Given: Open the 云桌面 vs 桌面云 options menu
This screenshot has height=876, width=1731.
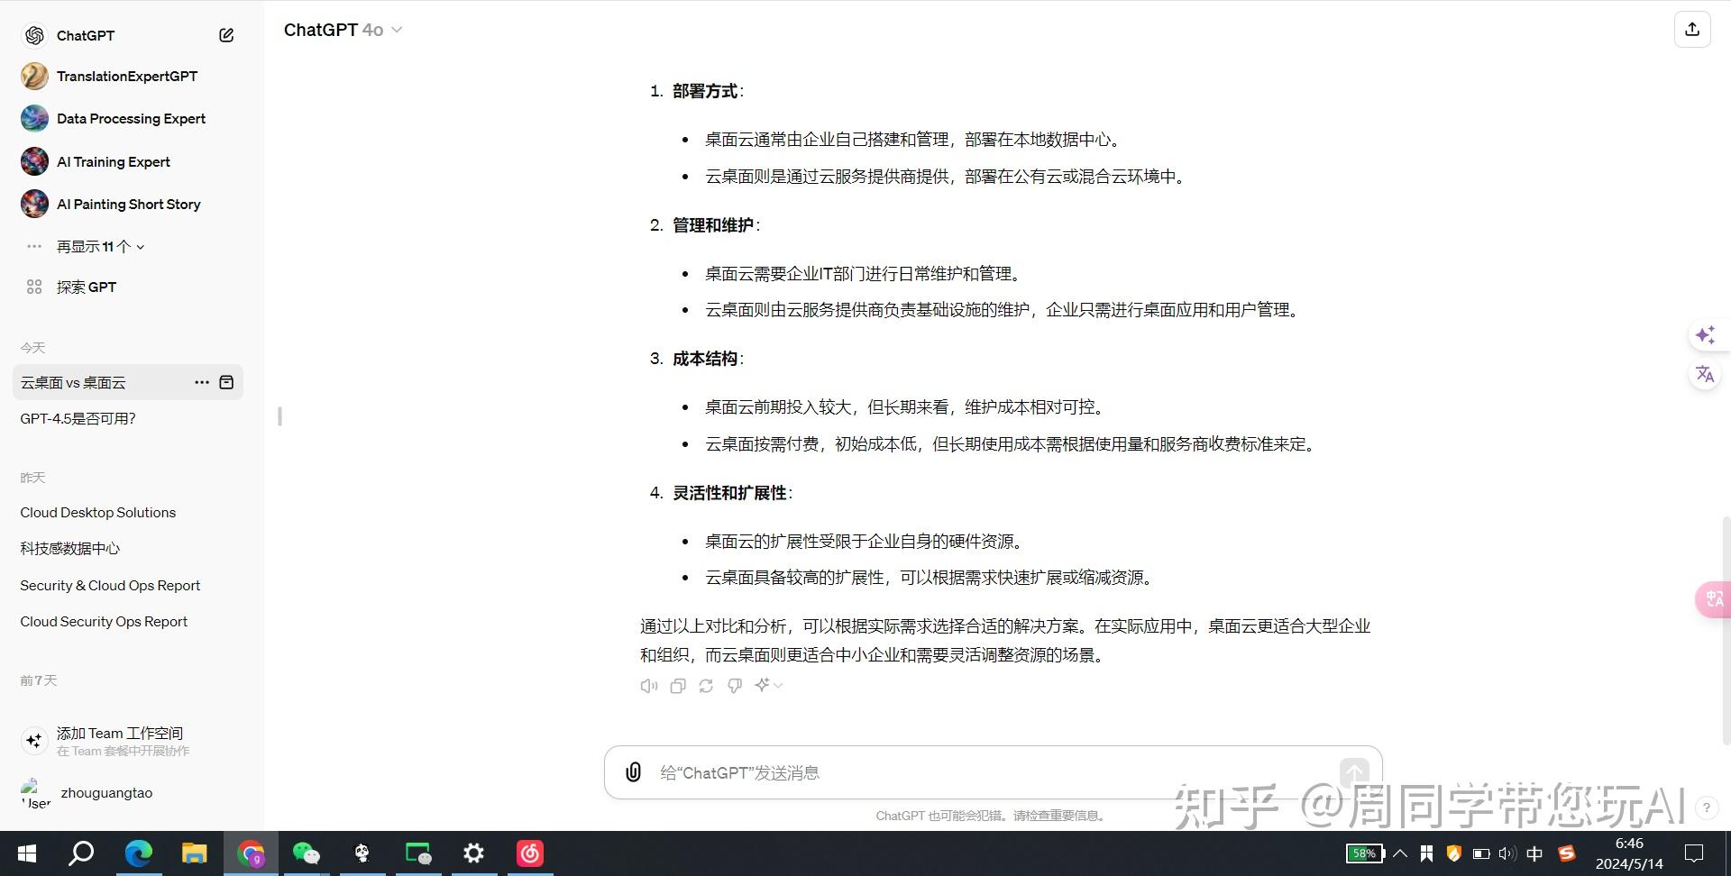Looking at the screenshot, I should pyautogui.click(x=202, y=382).
